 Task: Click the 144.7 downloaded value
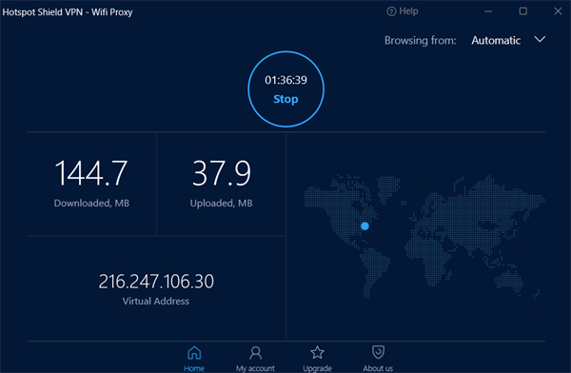point(91,173)
